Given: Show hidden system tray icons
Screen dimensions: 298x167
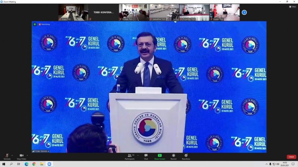Looking at the screenshot, I should (x=267, y=164).
